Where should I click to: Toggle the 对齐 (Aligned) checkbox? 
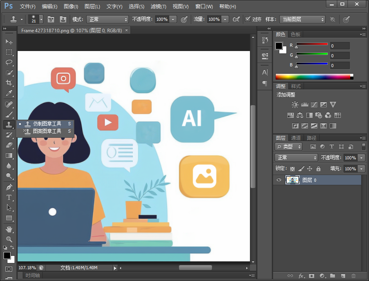coord(248,19)
